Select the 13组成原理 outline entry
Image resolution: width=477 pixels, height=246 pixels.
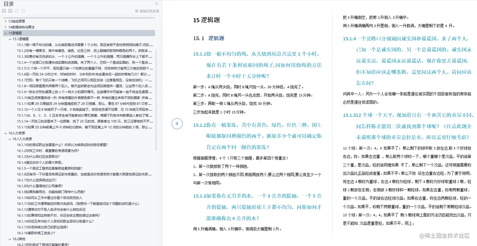pyautogui.click(x=17, y=21)
